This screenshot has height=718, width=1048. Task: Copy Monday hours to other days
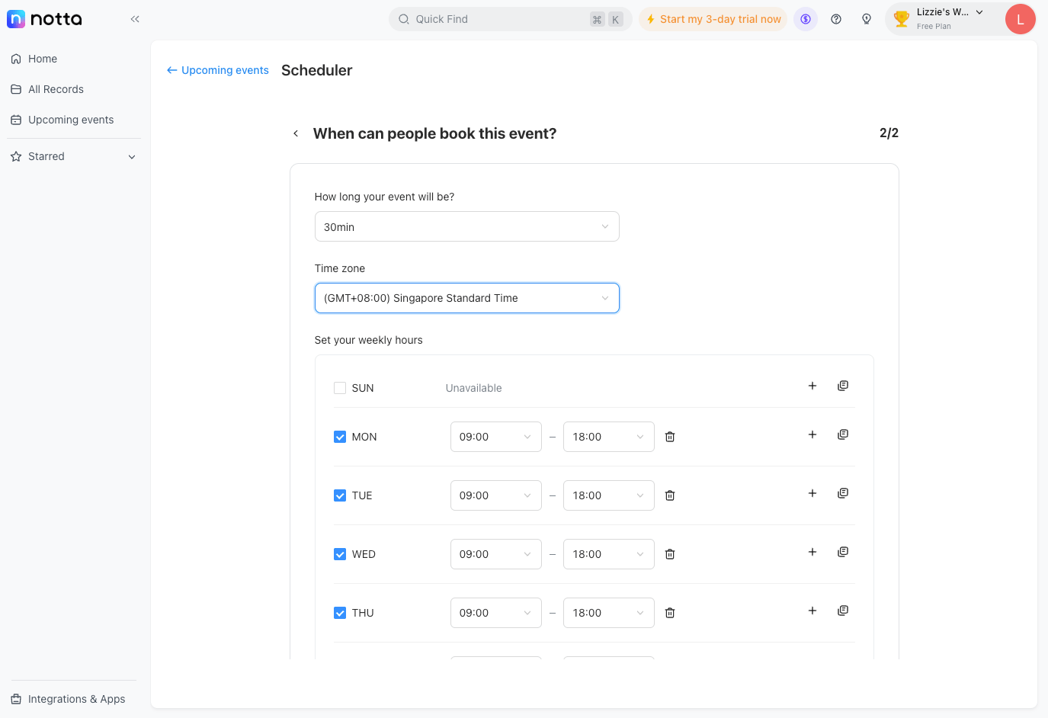(843, 434)
